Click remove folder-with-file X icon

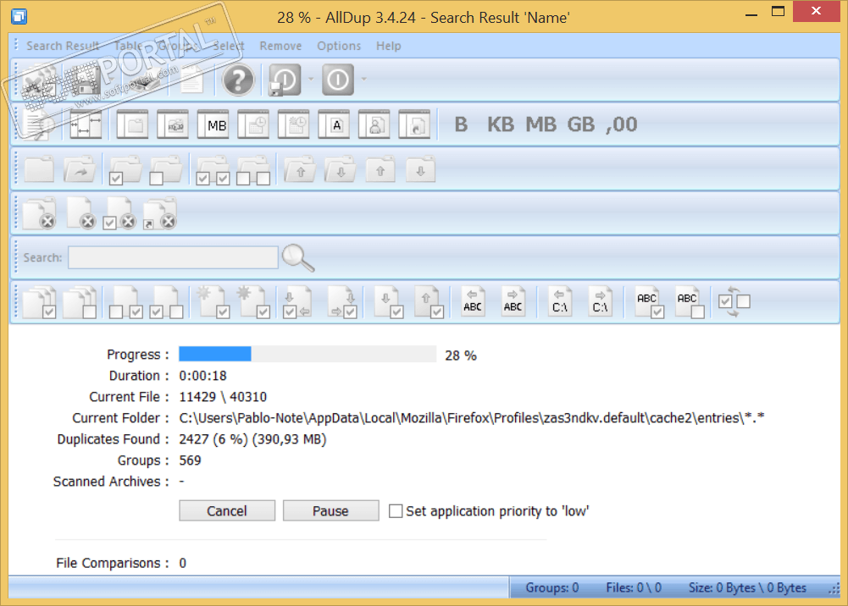click(40, 214)
